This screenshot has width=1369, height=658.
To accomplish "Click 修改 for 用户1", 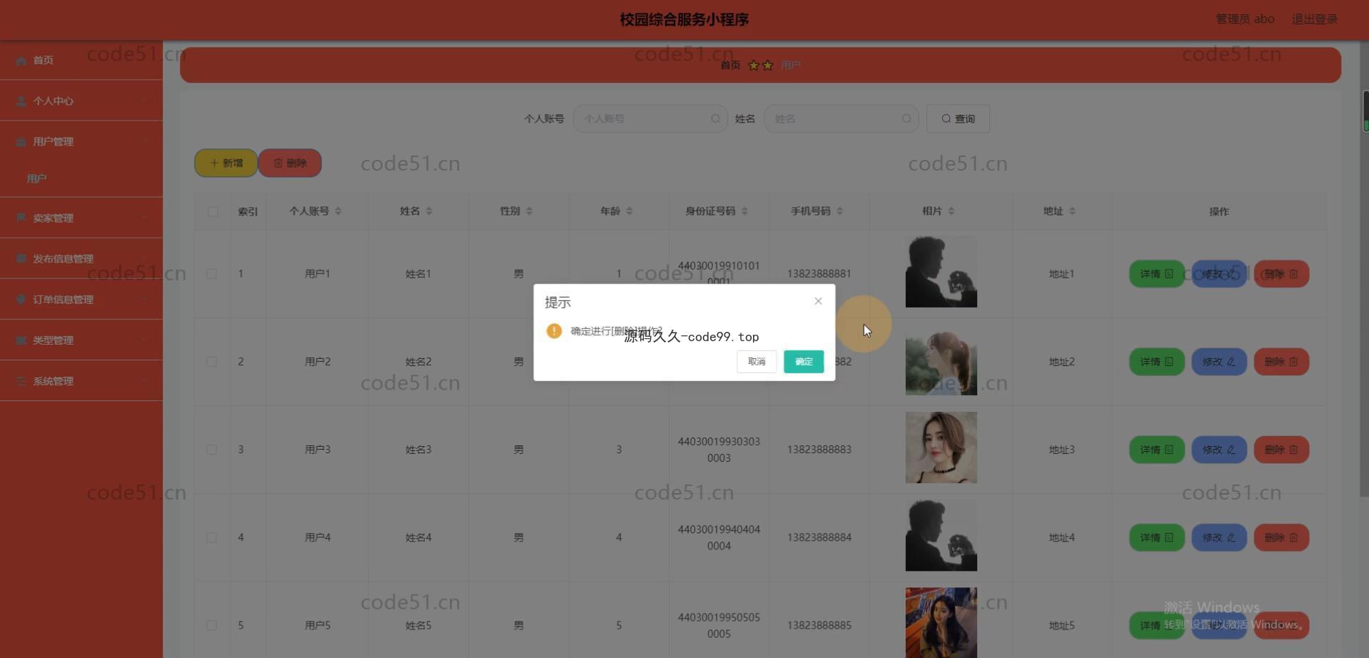I will (x=1218, y=274).
